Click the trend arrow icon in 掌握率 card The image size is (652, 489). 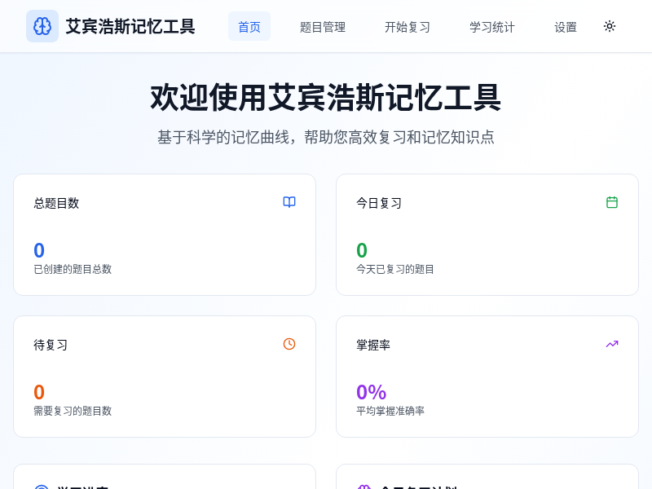pyautogui.click(x=612, y=344)
